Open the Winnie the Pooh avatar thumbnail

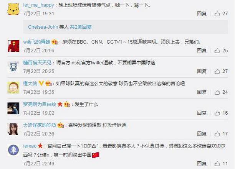tap(13, 9)
